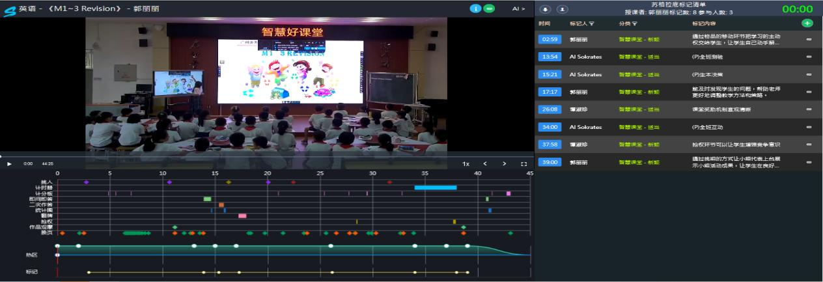Image resolution: width=823 pixels, height=282 pixels.
Task: Remove the 13:54 AI Sokrates mark
Action: 809,57
